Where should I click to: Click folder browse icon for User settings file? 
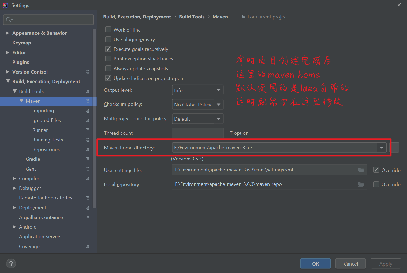point(361,170)
